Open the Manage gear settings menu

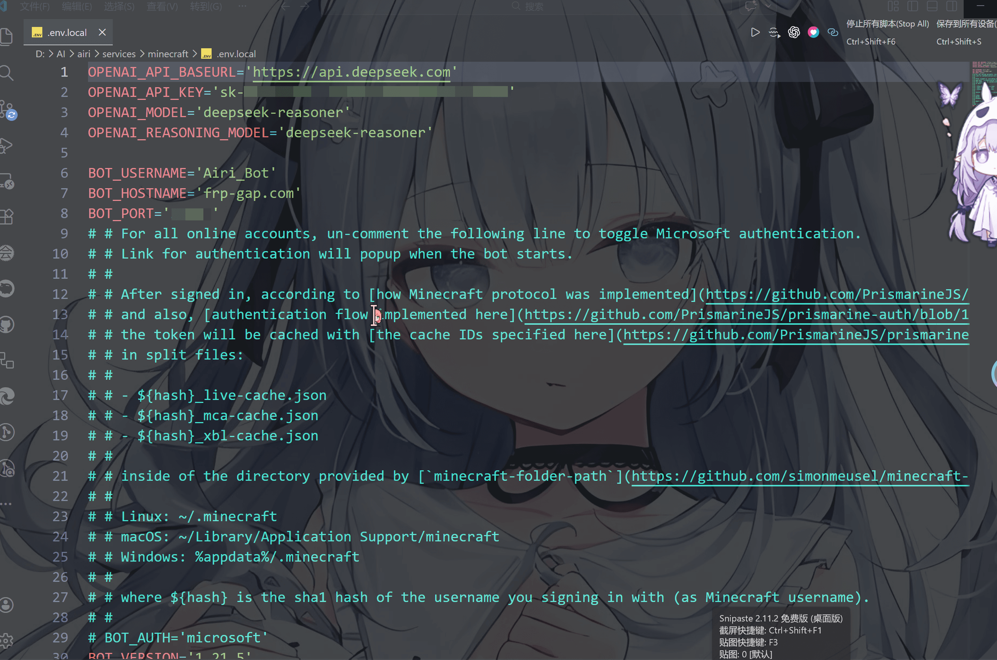[x=6, y=641]
